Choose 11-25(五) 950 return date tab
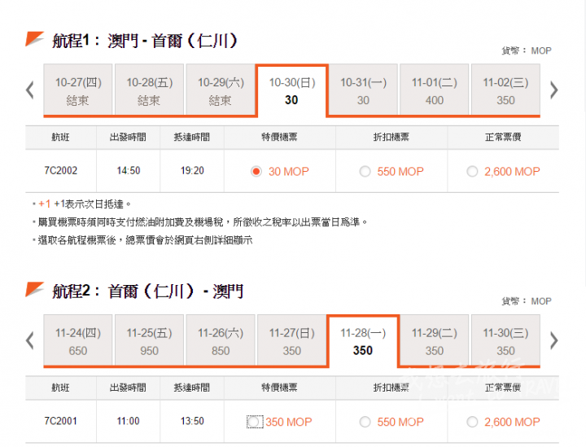Image resolution: width=586 pixels, height=447 pixels. [149, 341]
